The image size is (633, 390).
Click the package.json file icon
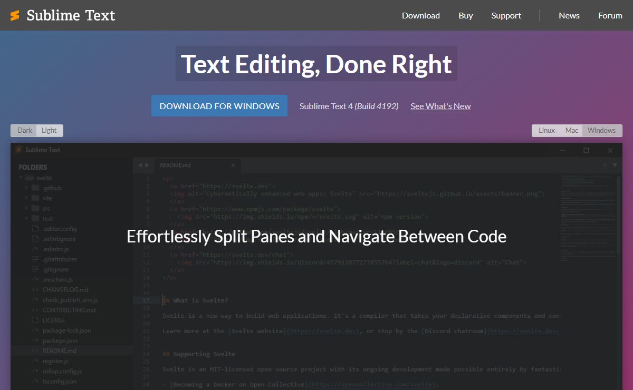pos(35,340)
